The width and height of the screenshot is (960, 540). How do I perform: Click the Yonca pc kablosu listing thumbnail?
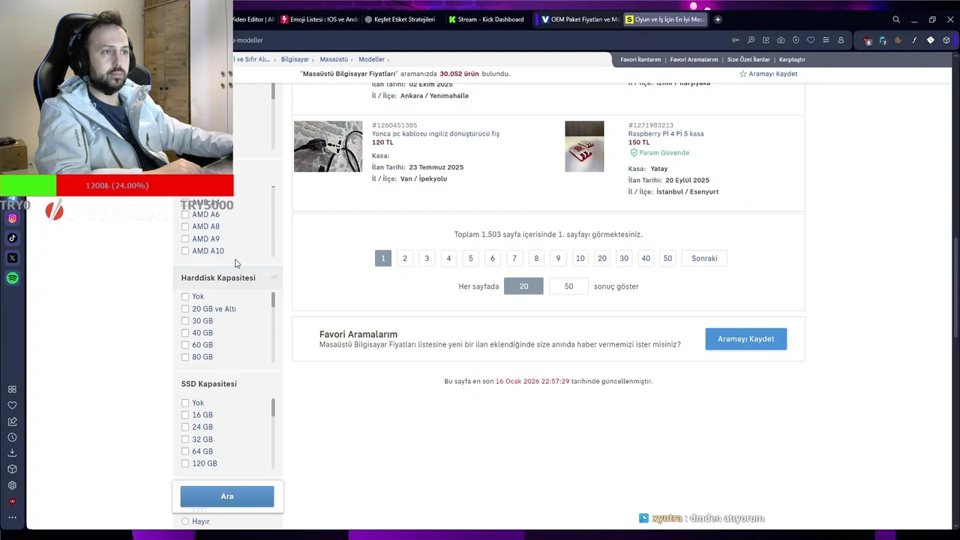click(x=328, y=146)
